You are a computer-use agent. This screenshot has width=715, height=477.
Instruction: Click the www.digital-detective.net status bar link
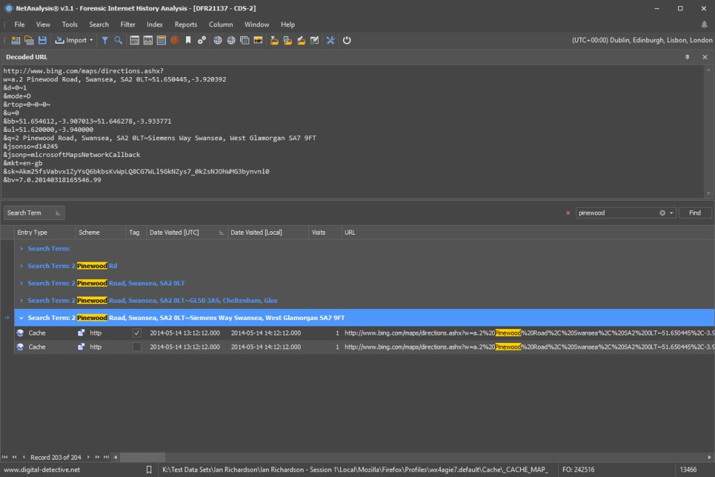(42, 469)
